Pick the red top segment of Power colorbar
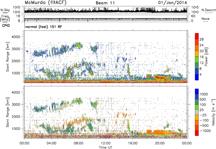This screenshot has width=216, height=149. [197, 36]
